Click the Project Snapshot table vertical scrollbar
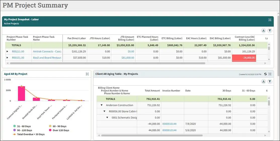This screenshot has width=280, height=141. pyautogui.click(x=269, y=48)
